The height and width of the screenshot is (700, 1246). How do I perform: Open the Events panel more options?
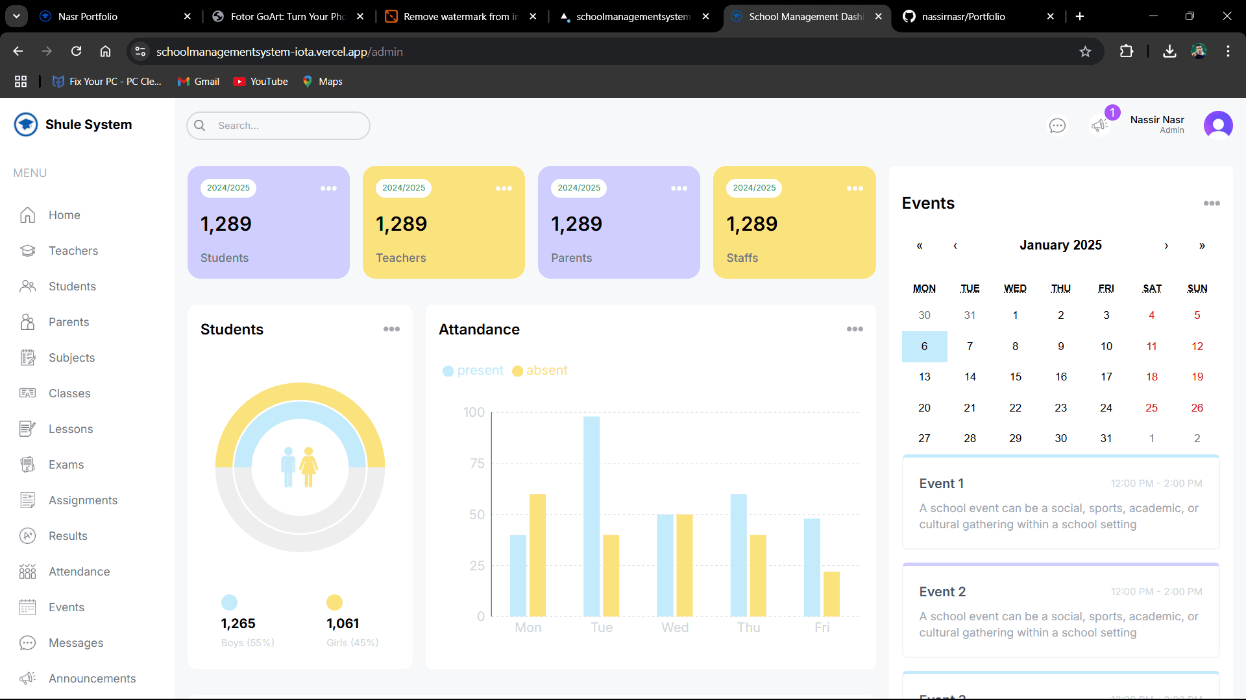click(1212, 204)
